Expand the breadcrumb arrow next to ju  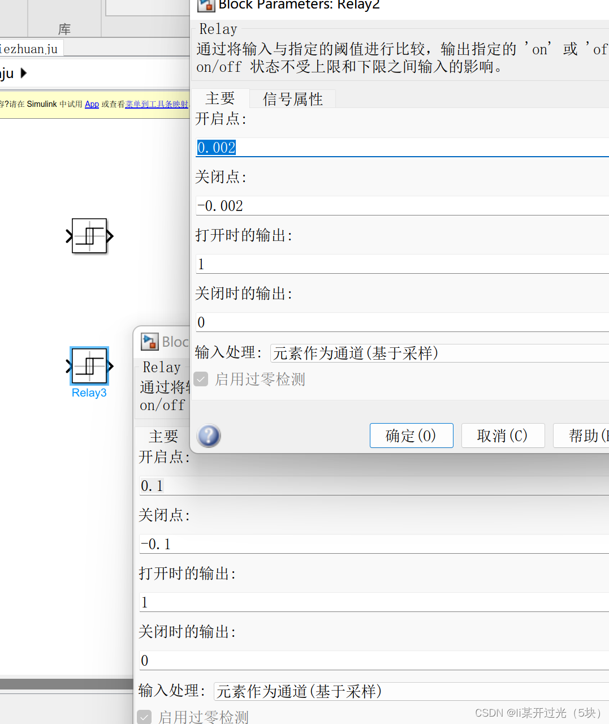(x=23, y=73)
